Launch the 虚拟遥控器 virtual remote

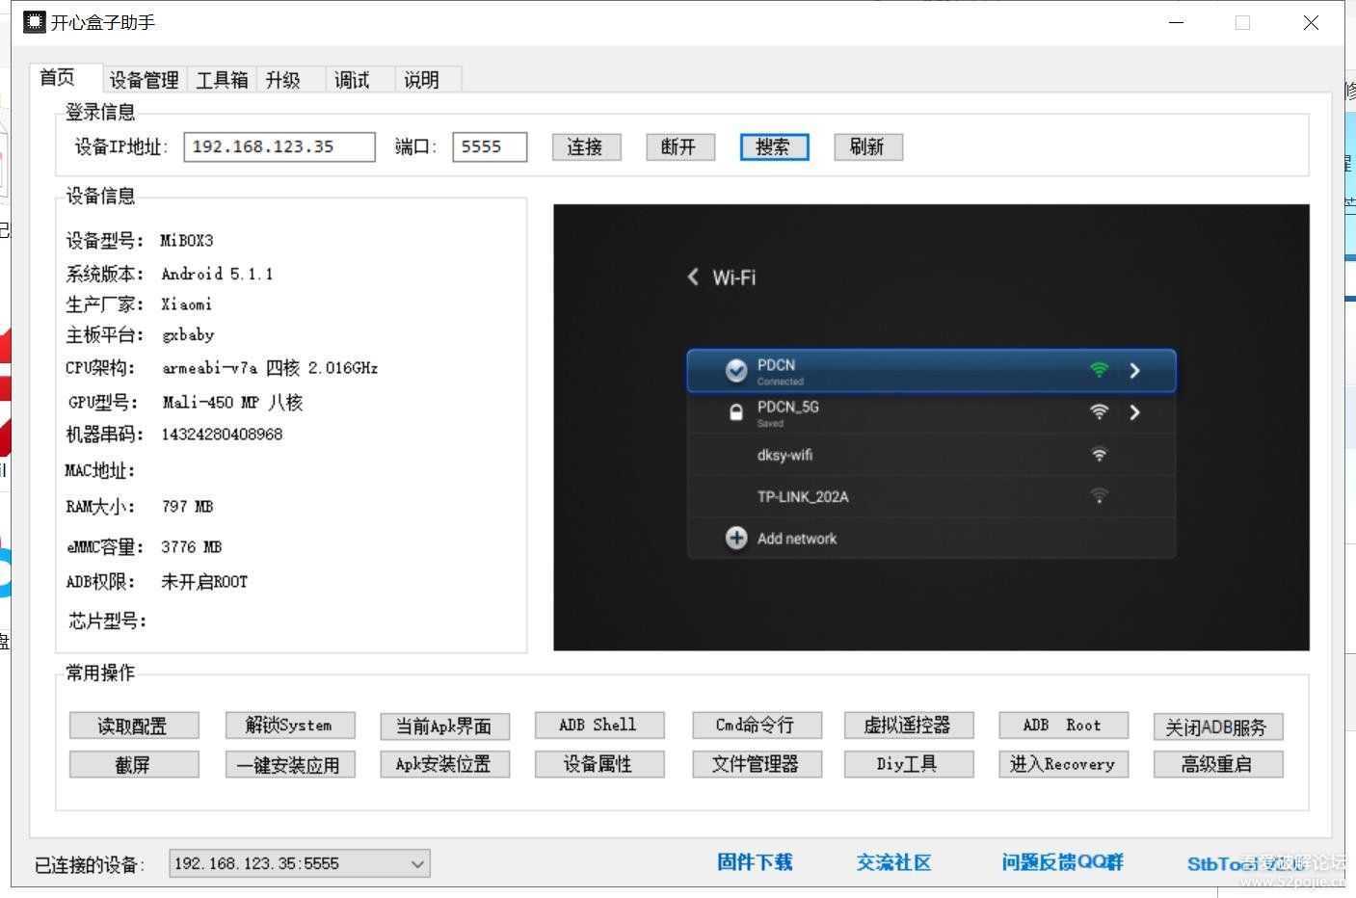point(908,725)
